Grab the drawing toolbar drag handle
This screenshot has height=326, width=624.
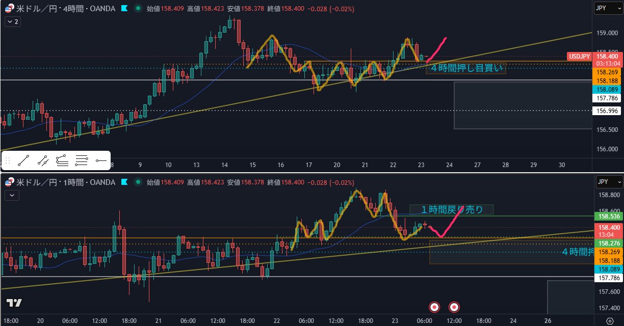pyautogui.click(x=8, y=161)
